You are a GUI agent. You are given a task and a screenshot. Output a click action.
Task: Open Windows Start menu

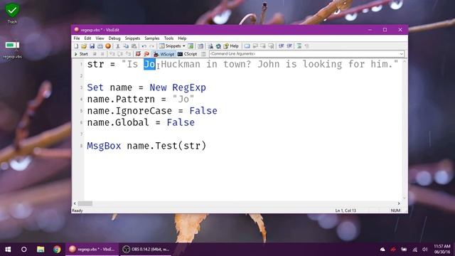8,250
